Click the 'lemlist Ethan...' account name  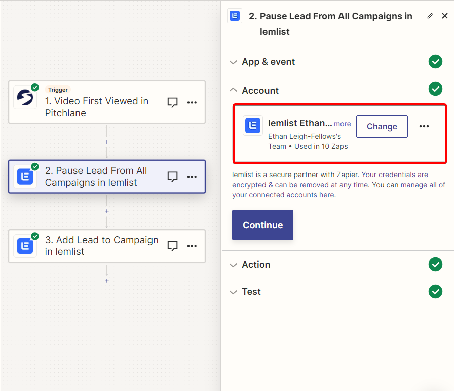300,123
